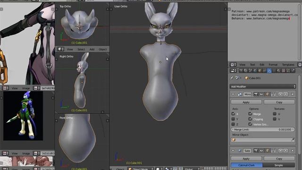The width and height of the screenshot is (302, 170).
Task: Open the Particles properties tab
Action: point(288,70)
